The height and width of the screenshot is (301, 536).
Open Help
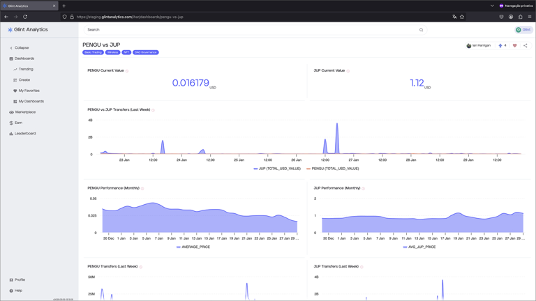[16, 291]
